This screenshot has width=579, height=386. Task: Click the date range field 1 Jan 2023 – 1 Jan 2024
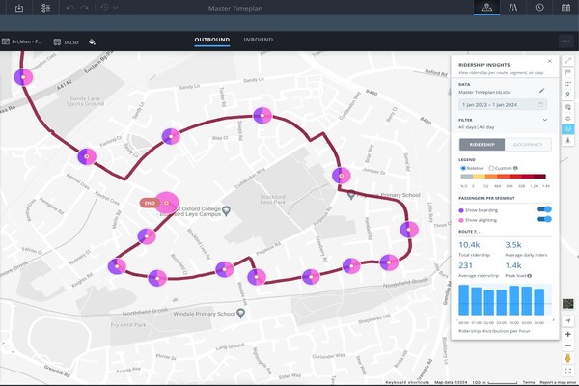[503, 105]
